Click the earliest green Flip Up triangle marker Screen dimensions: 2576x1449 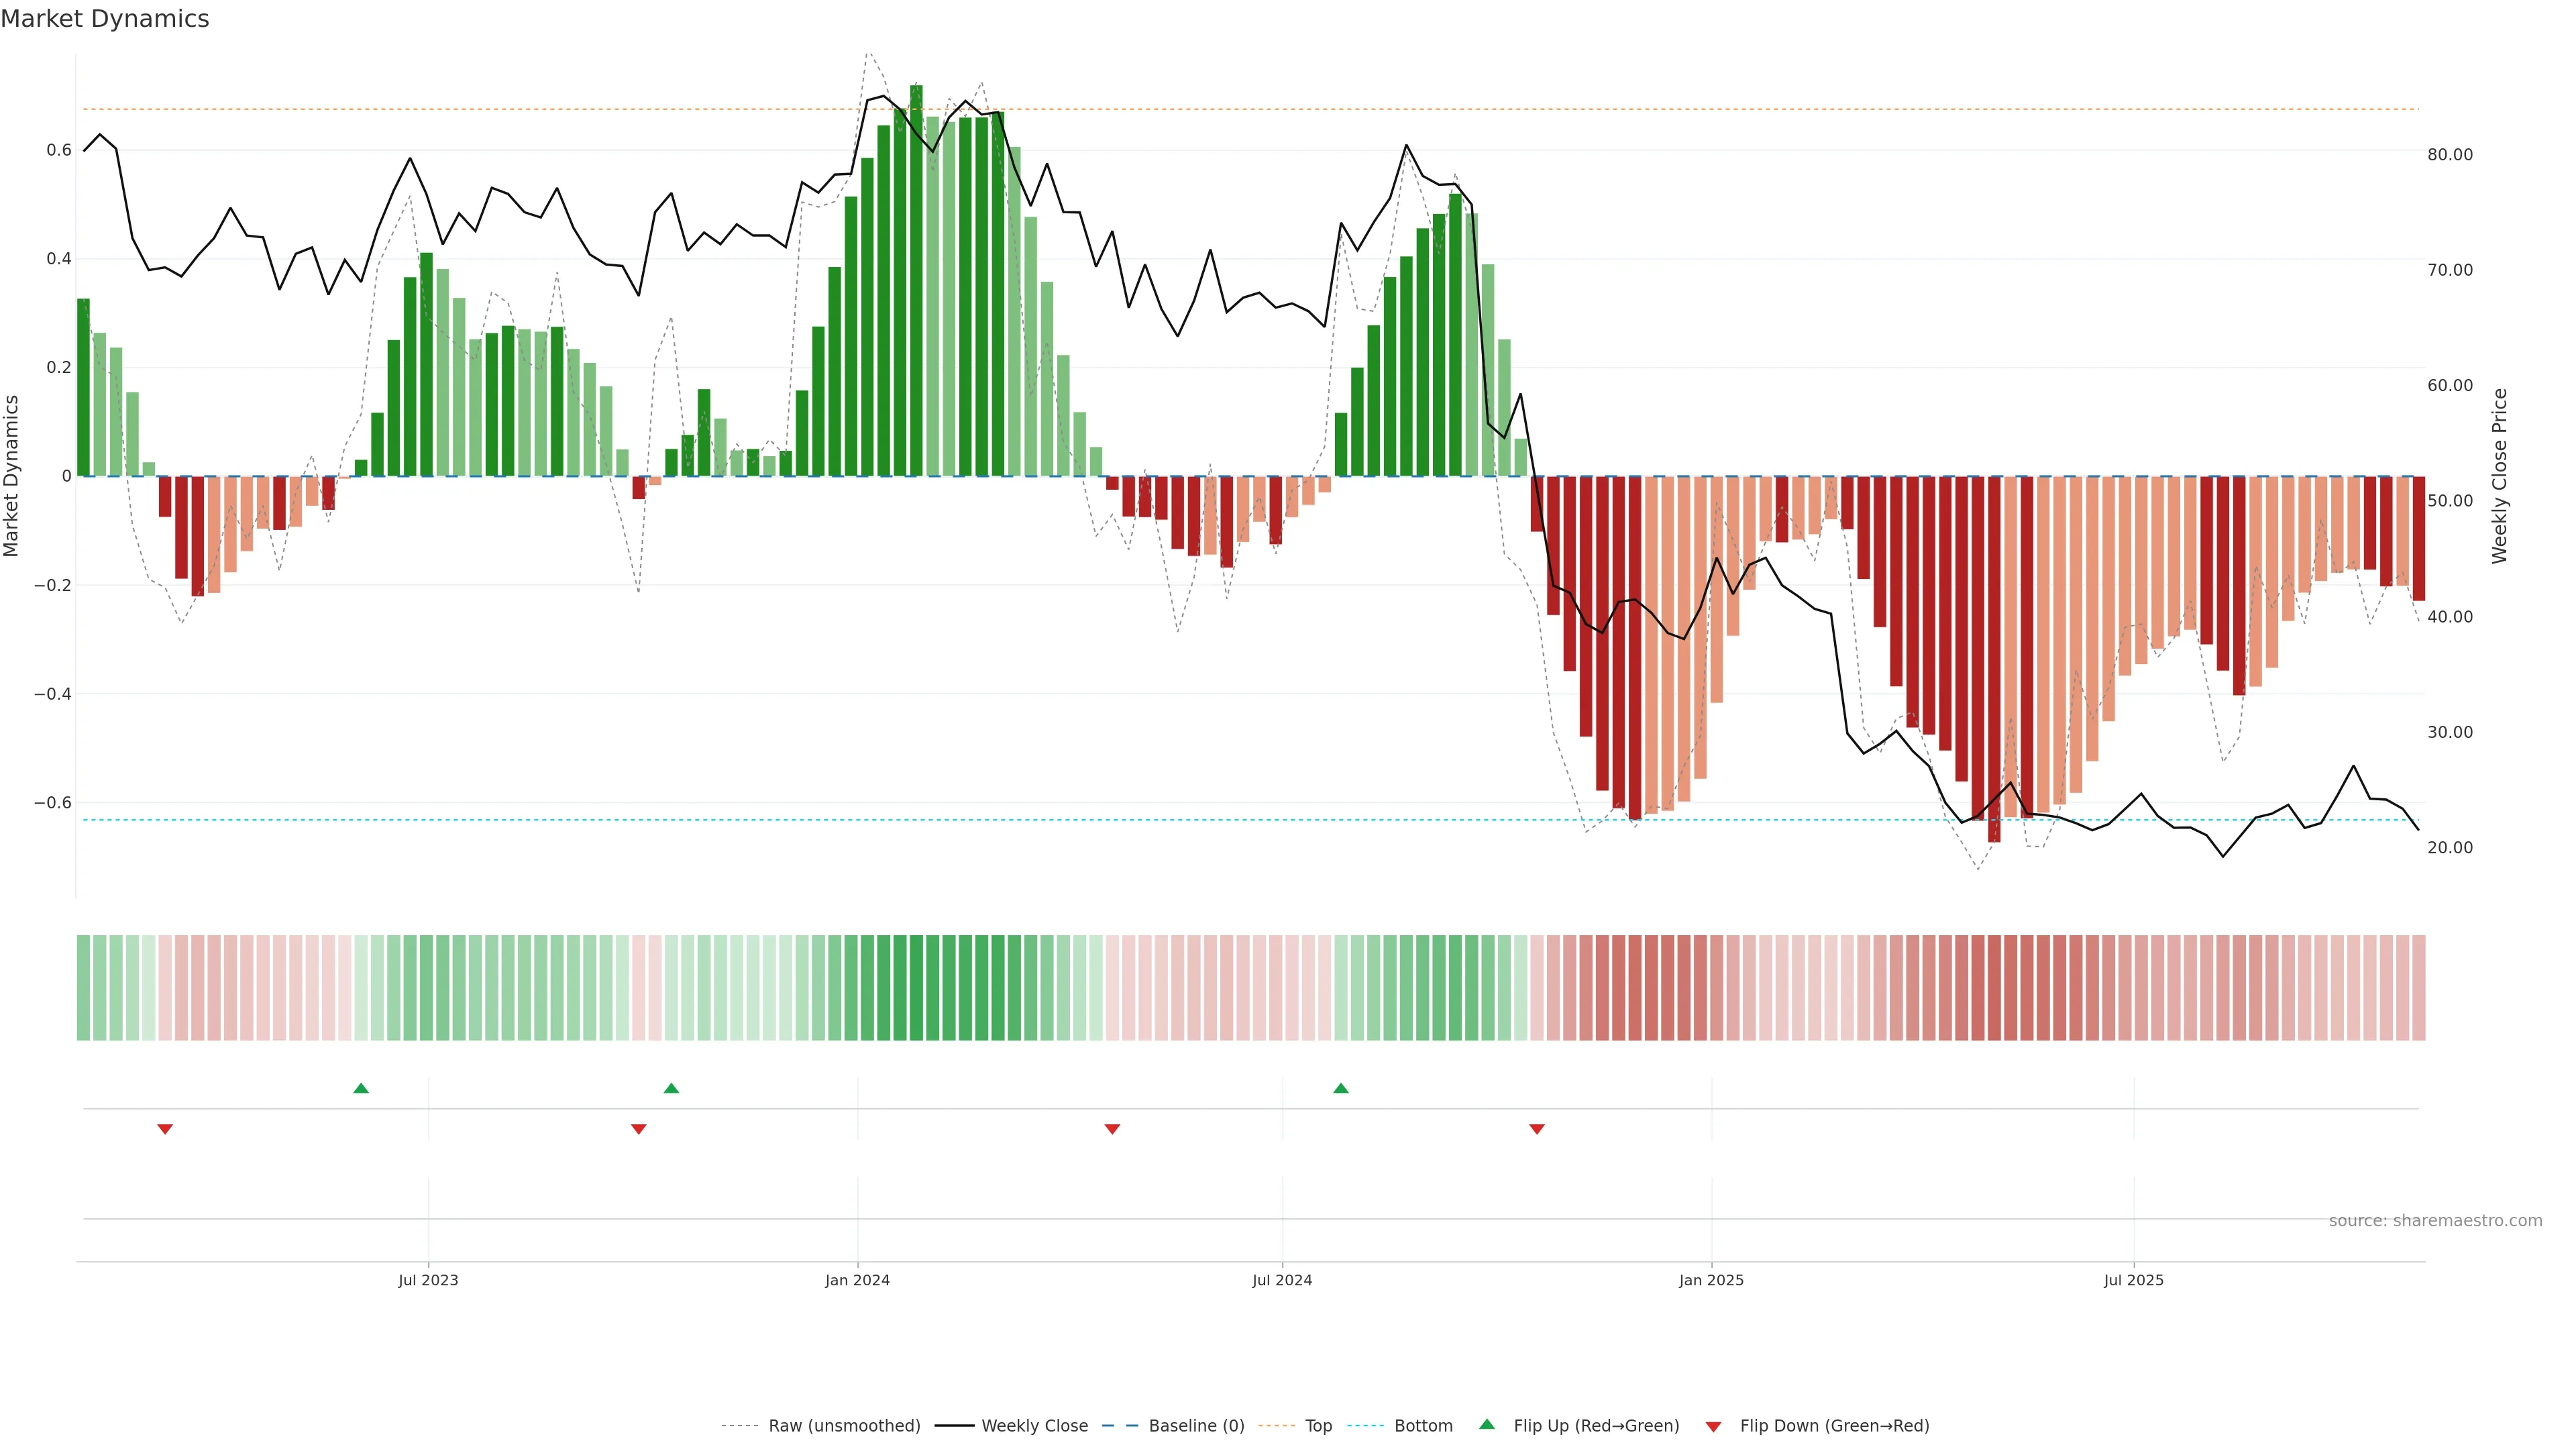pos(361,1088)
